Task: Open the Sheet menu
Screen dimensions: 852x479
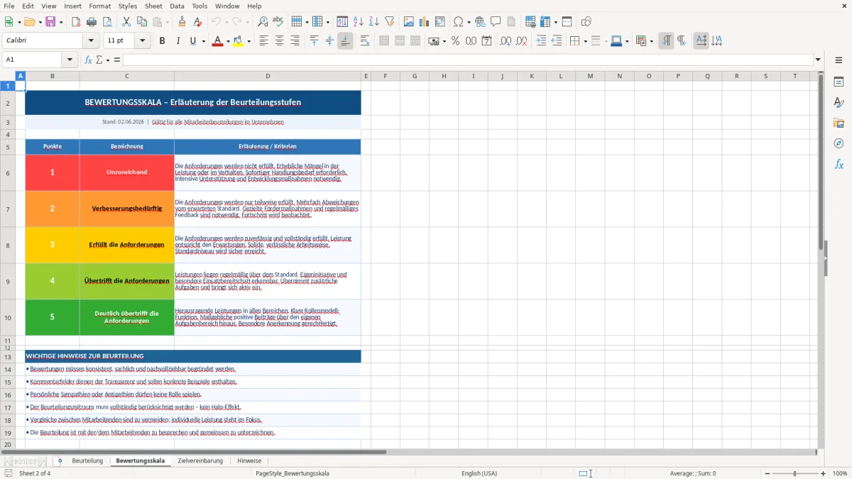Action: click(153, 6)
